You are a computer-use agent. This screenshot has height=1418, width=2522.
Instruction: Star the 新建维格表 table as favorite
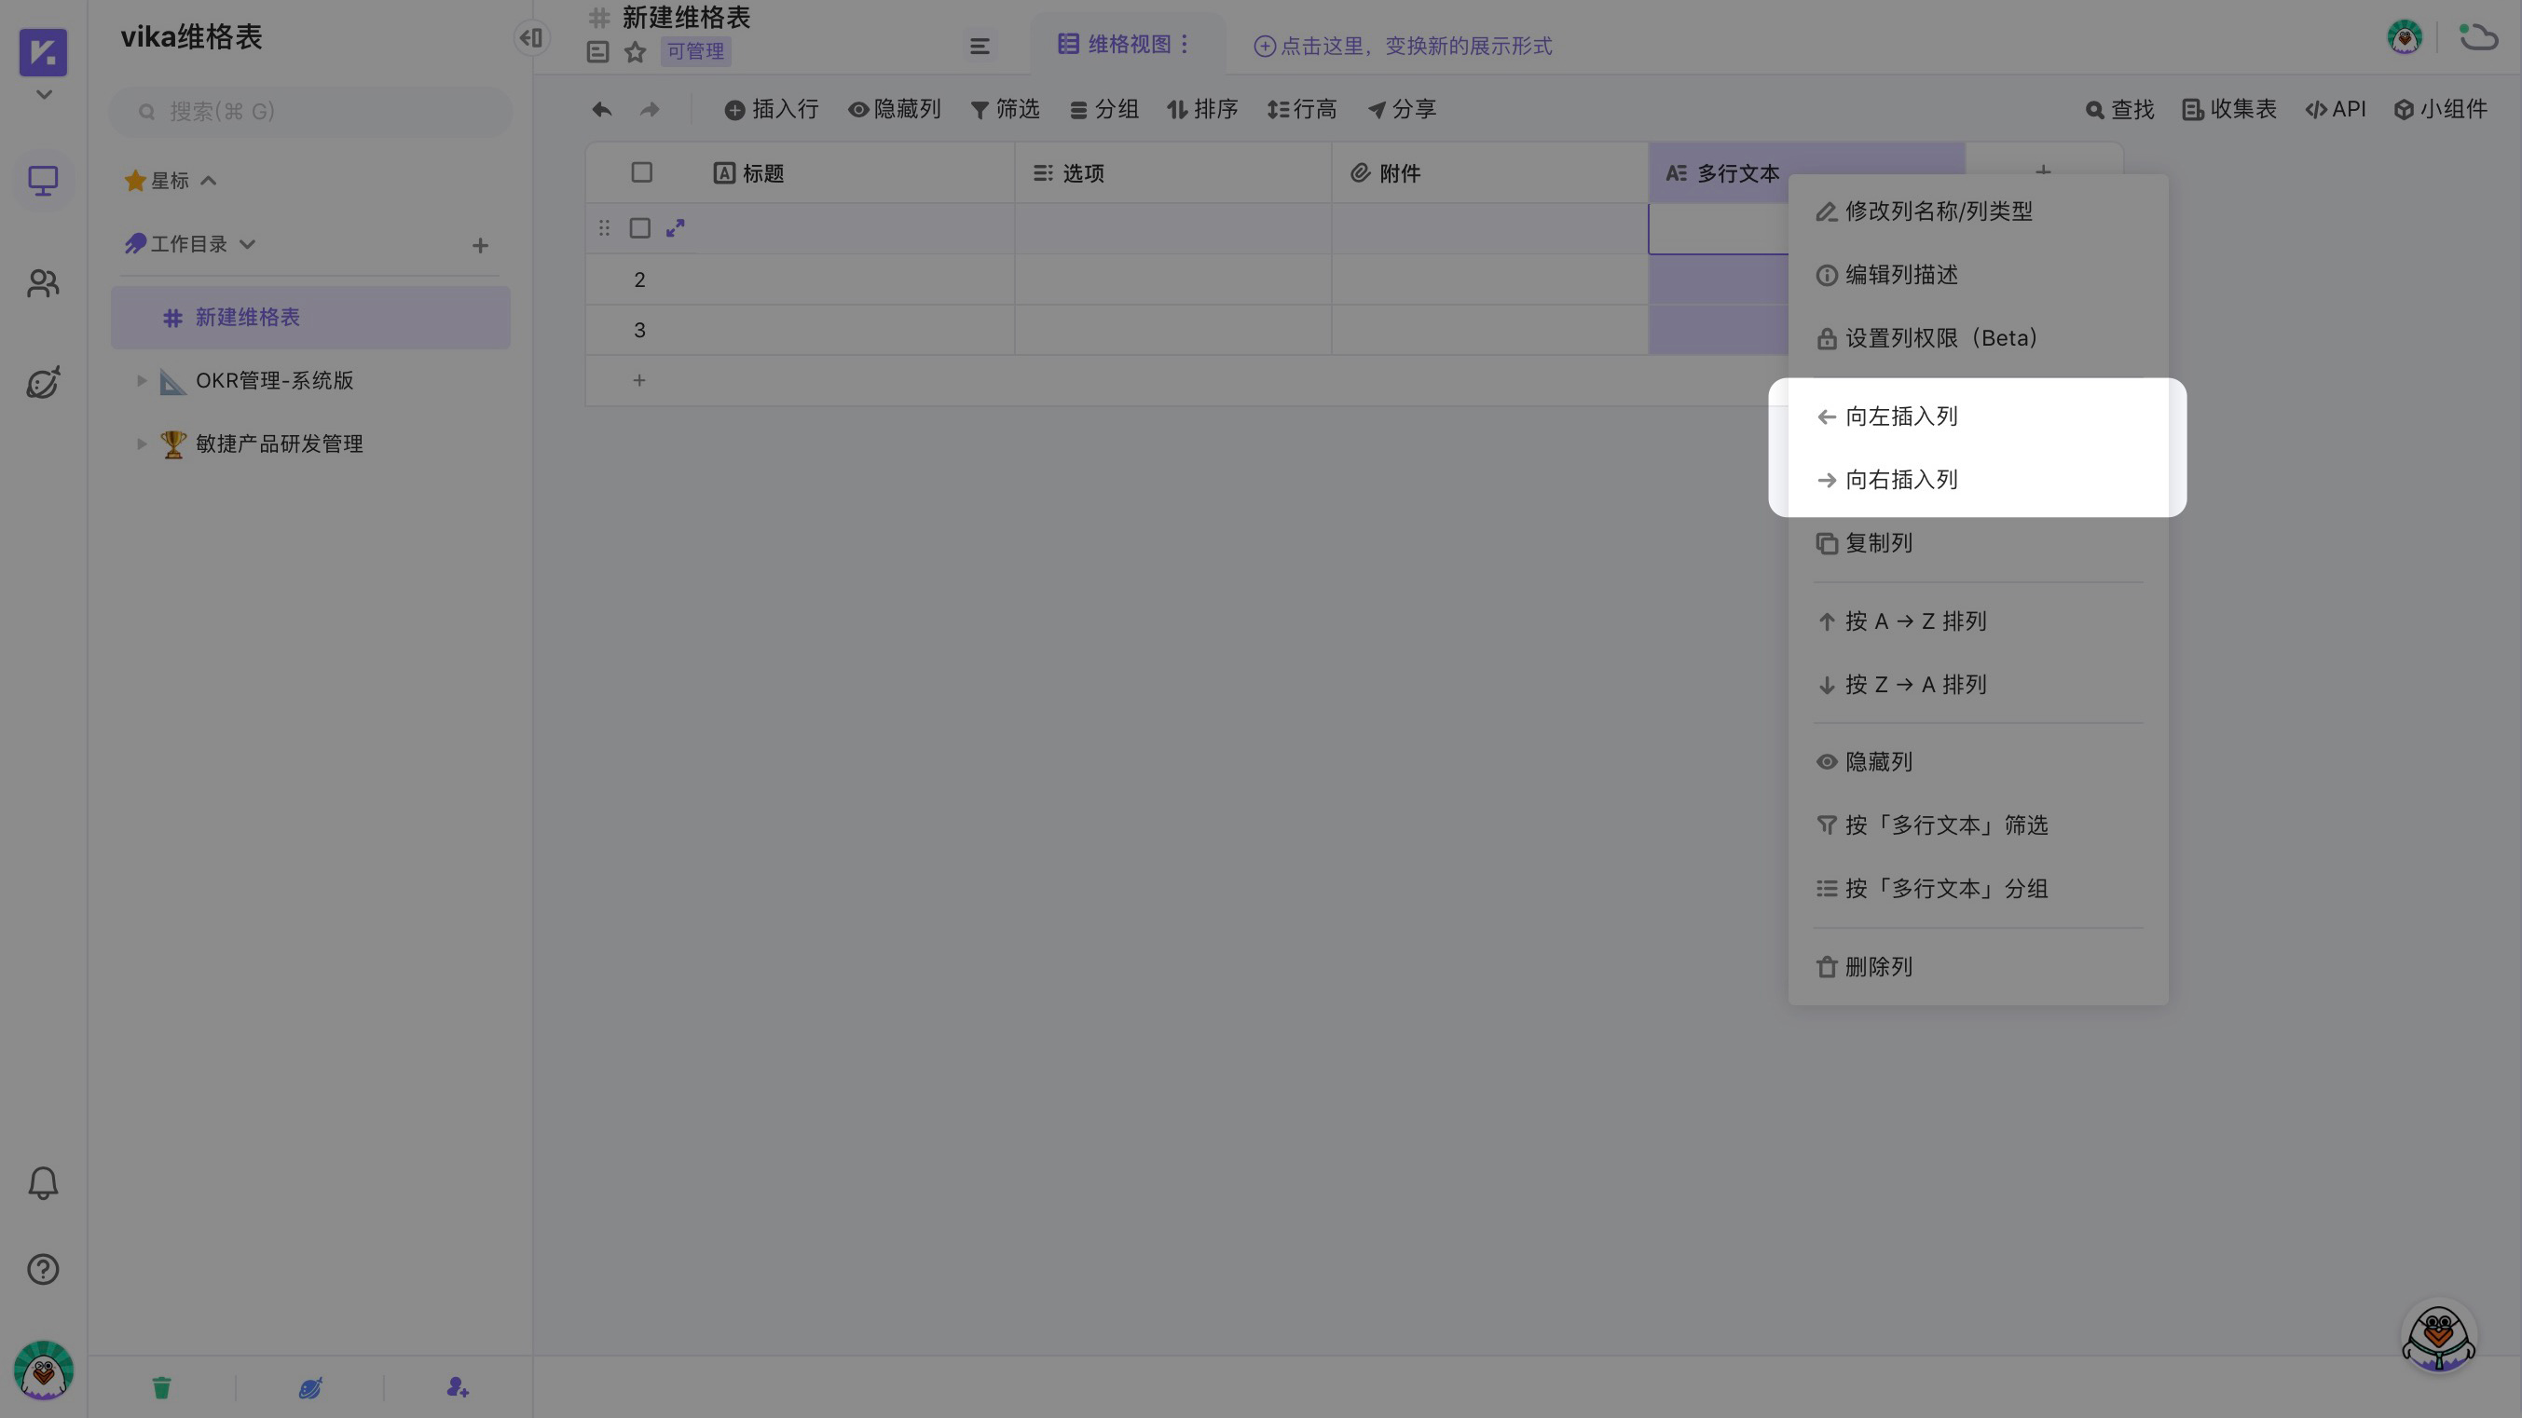tap(635, 52)
